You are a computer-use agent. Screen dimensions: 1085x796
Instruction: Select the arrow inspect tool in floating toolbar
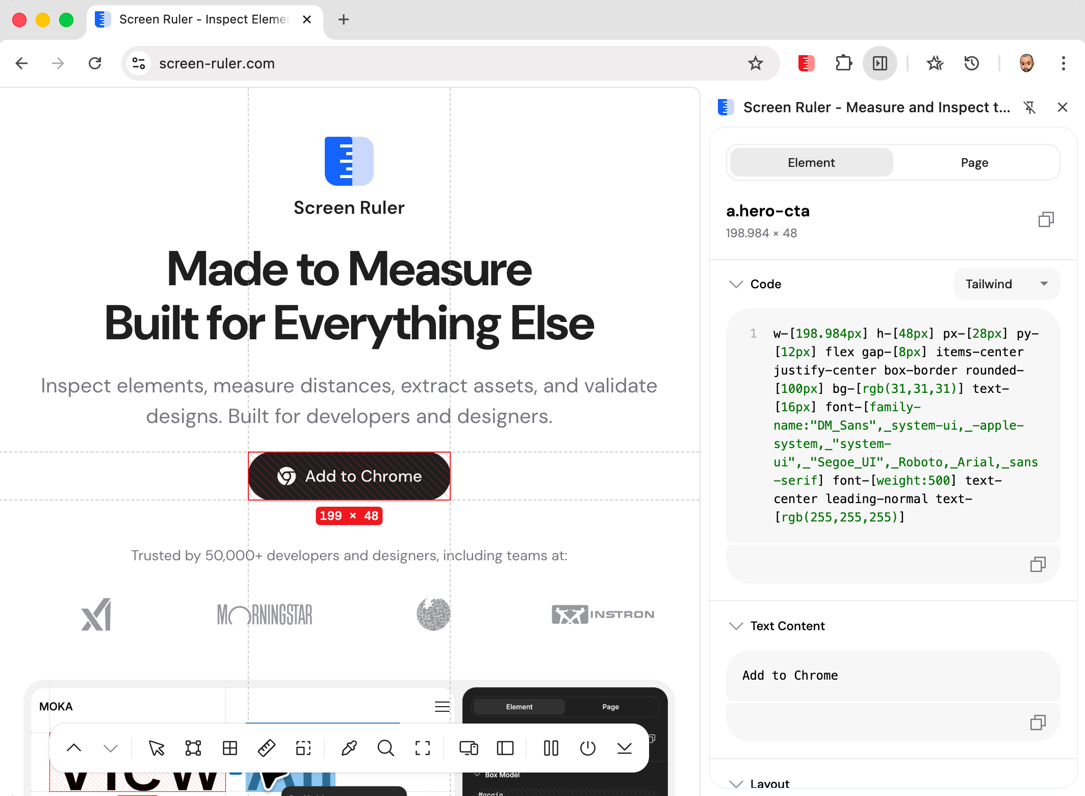pyautogui.click(x=157, y=748)
